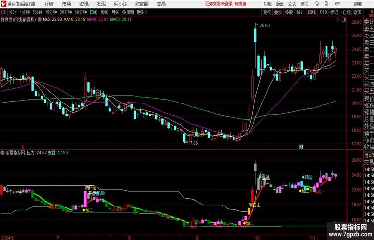
Task: Click the 返回 back button
Action: (357, 12)
